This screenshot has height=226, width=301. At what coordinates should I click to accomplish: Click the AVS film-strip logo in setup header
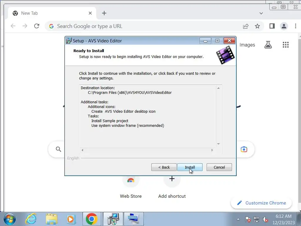point(225,55)
